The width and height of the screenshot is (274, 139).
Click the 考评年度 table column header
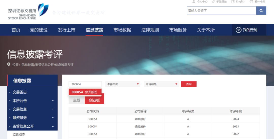point(236,111)
